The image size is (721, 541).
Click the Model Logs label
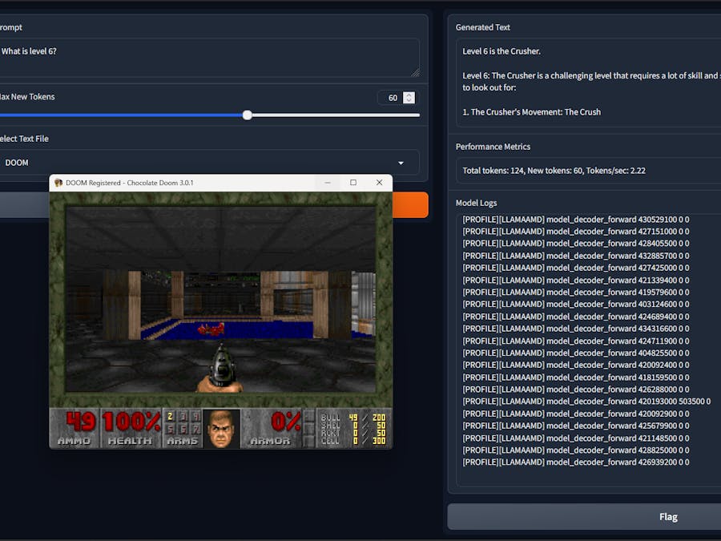pos(476,203)
